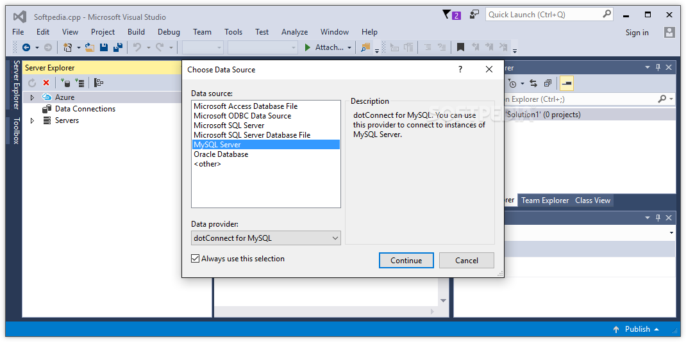Image resolution: width=686 pixels, height=342 pixels.
Task: Click the Save floppy disk icon
Action: click(104, 47)
